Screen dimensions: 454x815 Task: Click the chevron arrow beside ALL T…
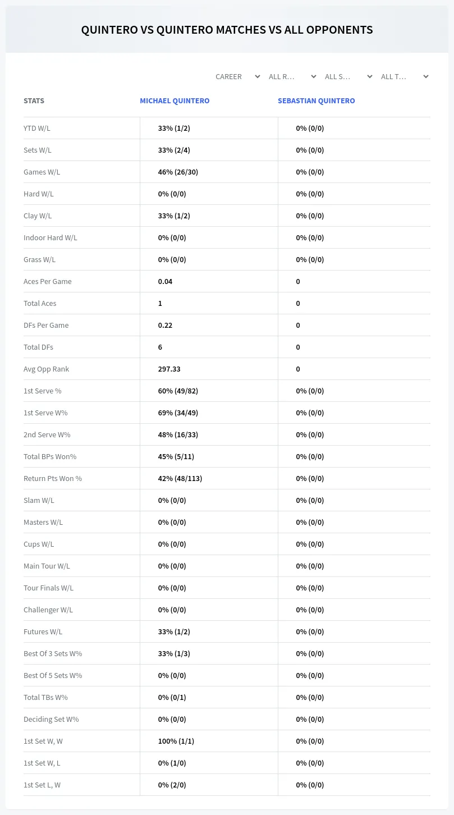coord(426,76)
